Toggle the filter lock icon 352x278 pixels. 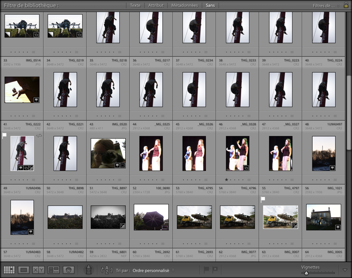click(x=346, y=5)
